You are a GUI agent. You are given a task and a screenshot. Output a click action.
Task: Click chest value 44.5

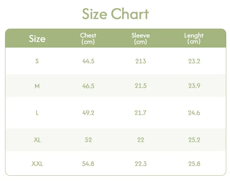point(88,61)
